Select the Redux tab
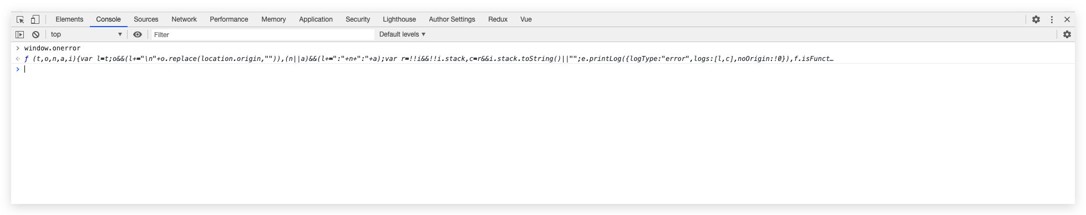The height and width of the screenshot is (215, 1086). [x=498, y=19]
